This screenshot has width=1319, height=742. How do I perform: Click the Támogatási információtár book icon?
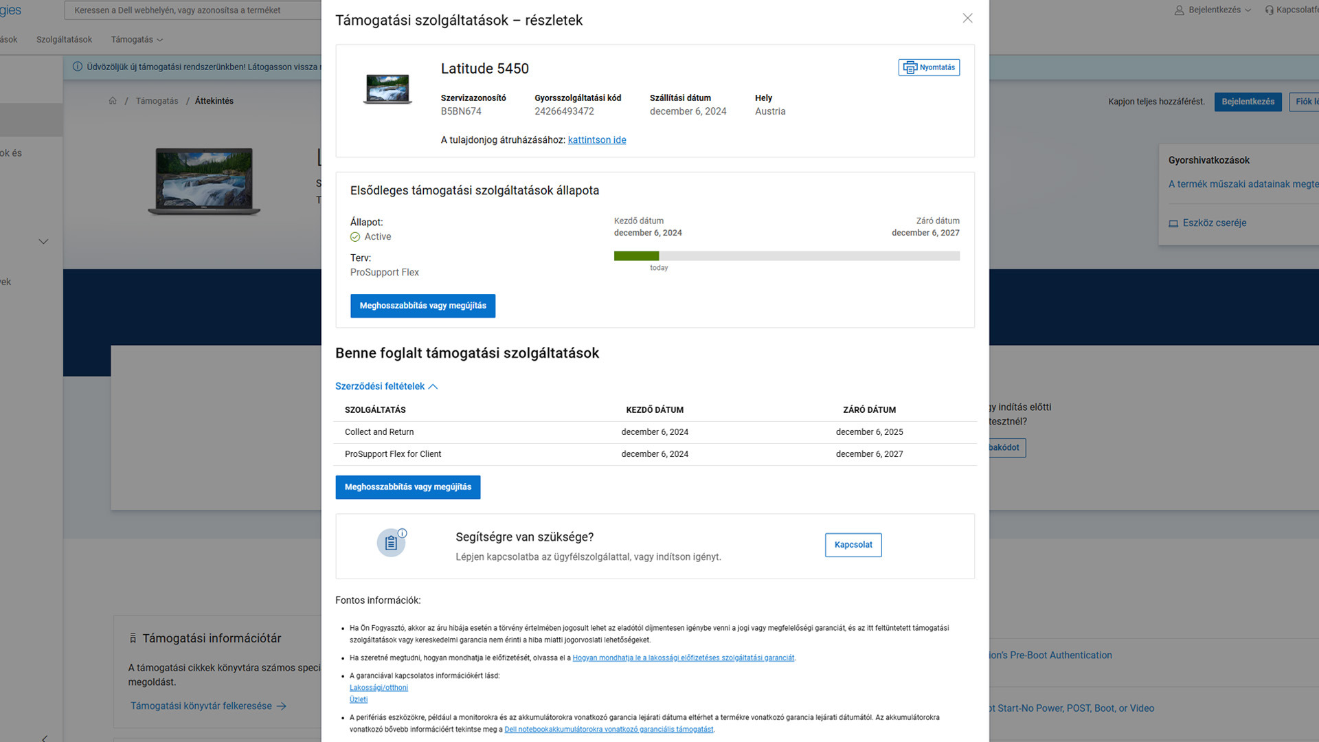pyautogui.click(x=133, y=638)
